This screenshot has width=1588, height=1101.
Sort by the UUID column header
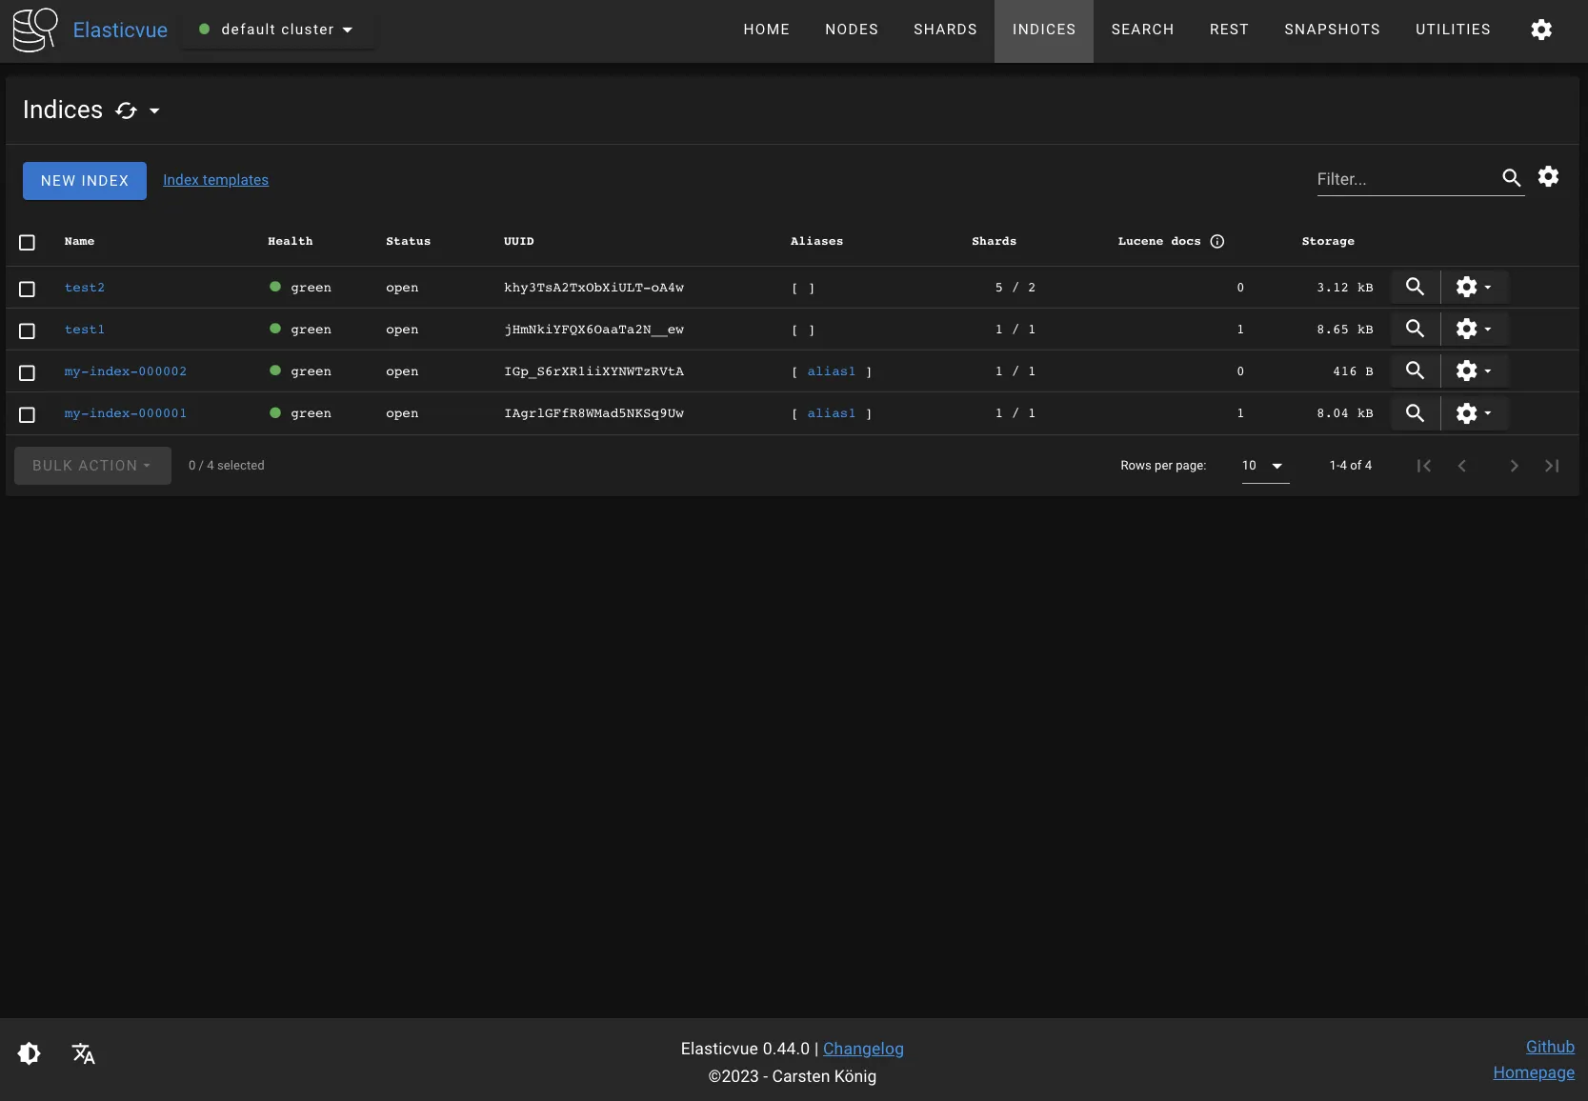click(519, 242)
